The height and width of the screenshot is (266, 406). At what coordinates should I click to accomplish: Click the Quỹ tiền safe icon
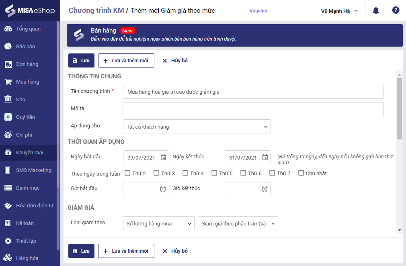coord(8,117)
